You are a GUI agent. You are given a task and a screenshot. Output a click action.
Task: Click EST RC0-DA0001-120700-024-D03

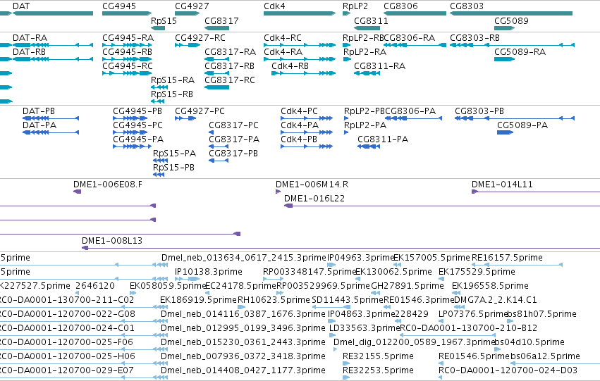tap(440, 377)
